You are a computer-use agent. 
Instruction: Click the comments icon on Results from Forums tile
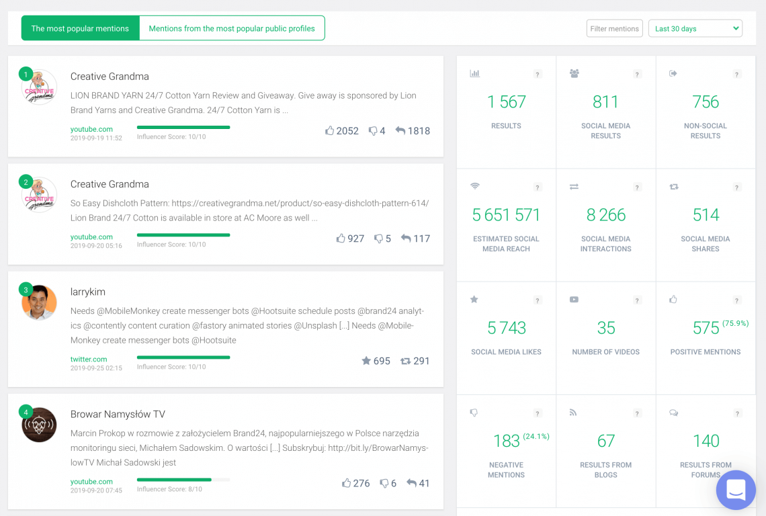coord(674,413)
